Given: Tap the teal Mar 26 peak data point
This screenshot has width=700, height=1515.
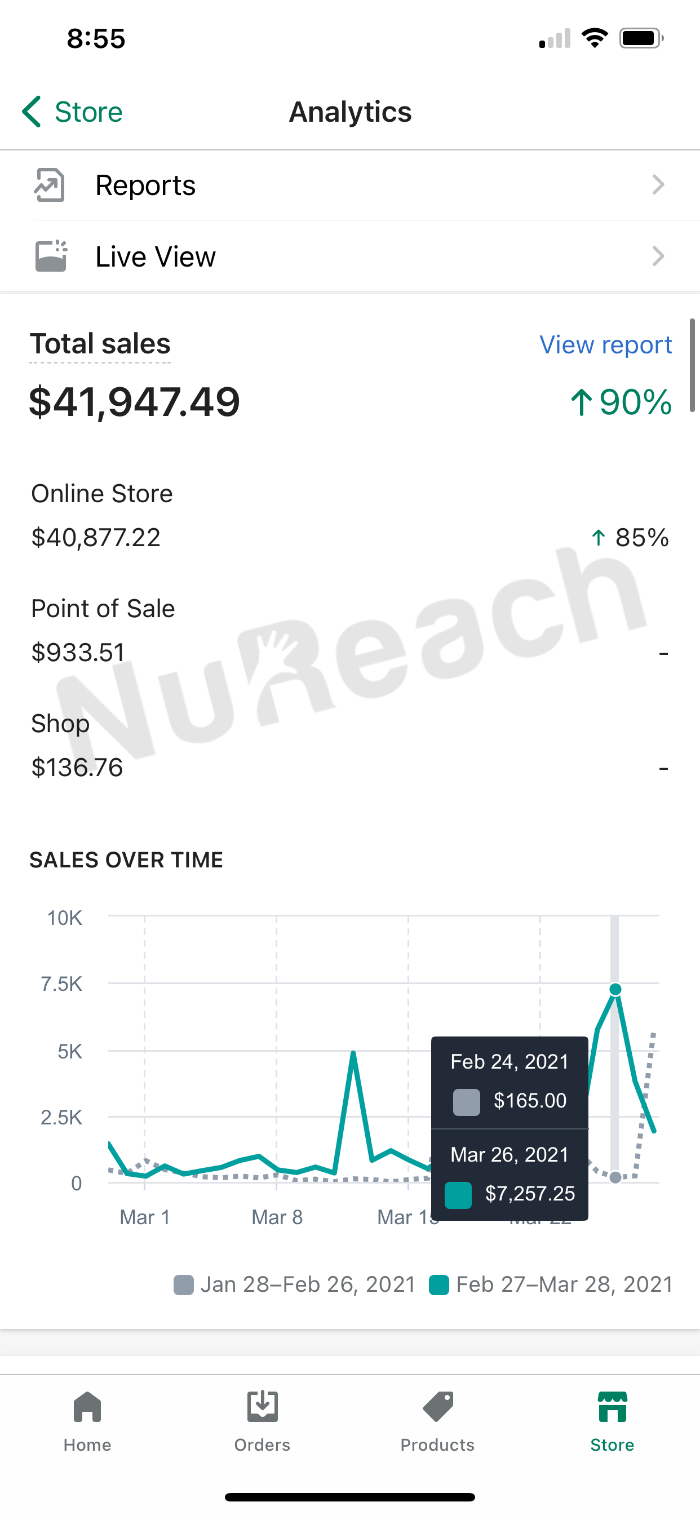Looking at the screenshot, I should click(x=615, y=990).
